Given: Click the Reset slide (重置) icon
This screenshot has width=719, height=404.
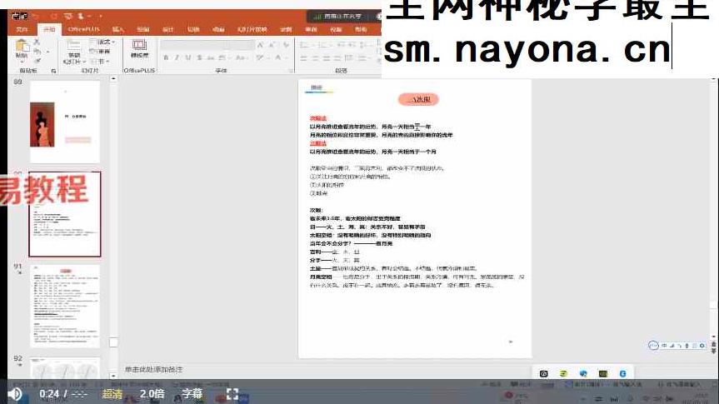Looking at the screenshot, I should click(x=99, y=52).
